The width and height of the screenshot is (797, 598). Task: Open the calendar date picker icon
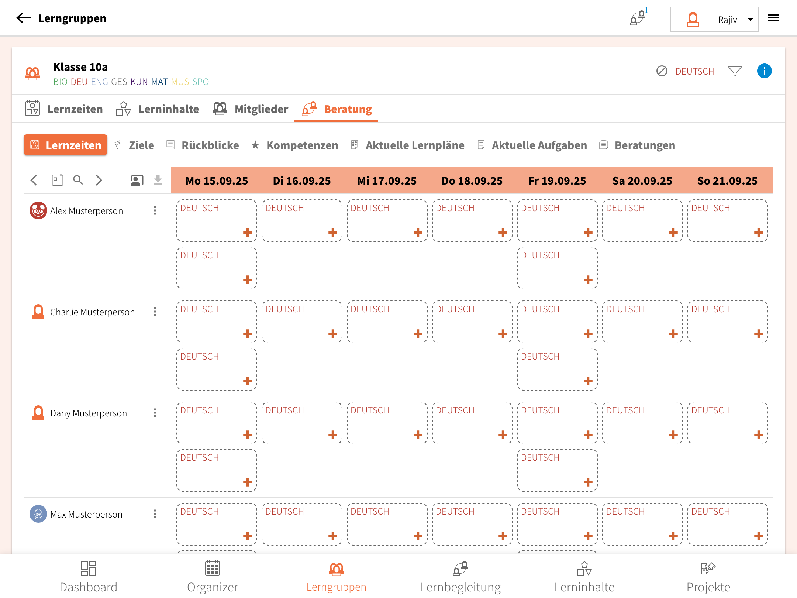[57, 180]
